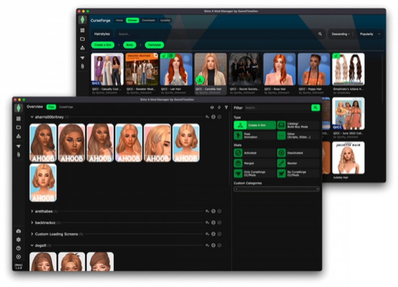Deactivate all mods in aharris00britney group
This screenshot has height=287, width=398.
[x=213, y=117]
